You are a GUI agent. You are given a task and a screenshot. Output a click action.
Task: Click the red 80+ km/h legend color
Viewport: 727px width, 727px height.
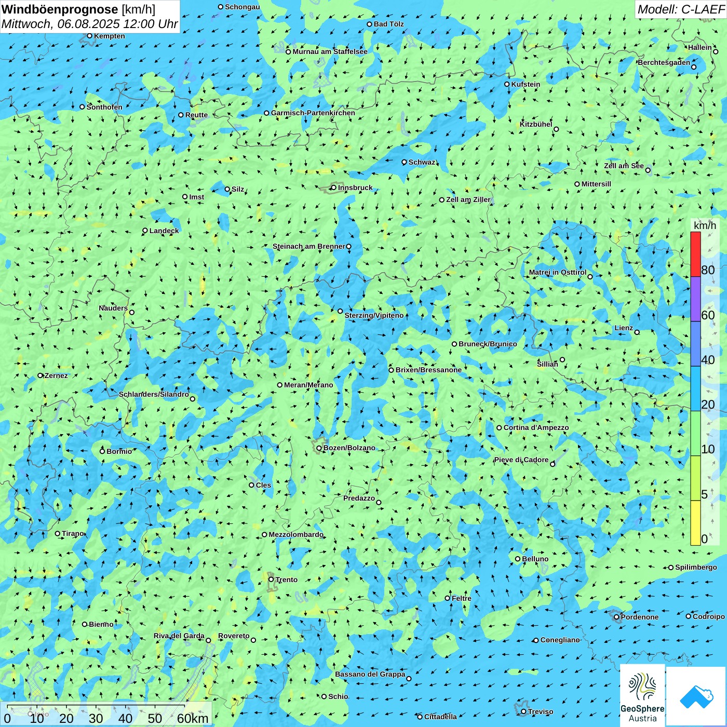point(695,254)
